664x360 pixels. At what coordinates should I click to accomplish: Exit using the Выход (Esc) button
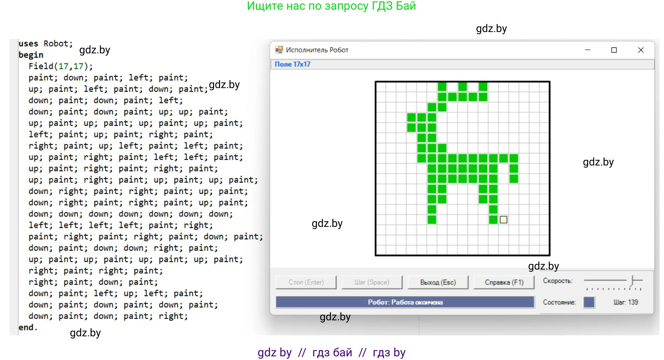pyautogui.click(x=438, y=282)
